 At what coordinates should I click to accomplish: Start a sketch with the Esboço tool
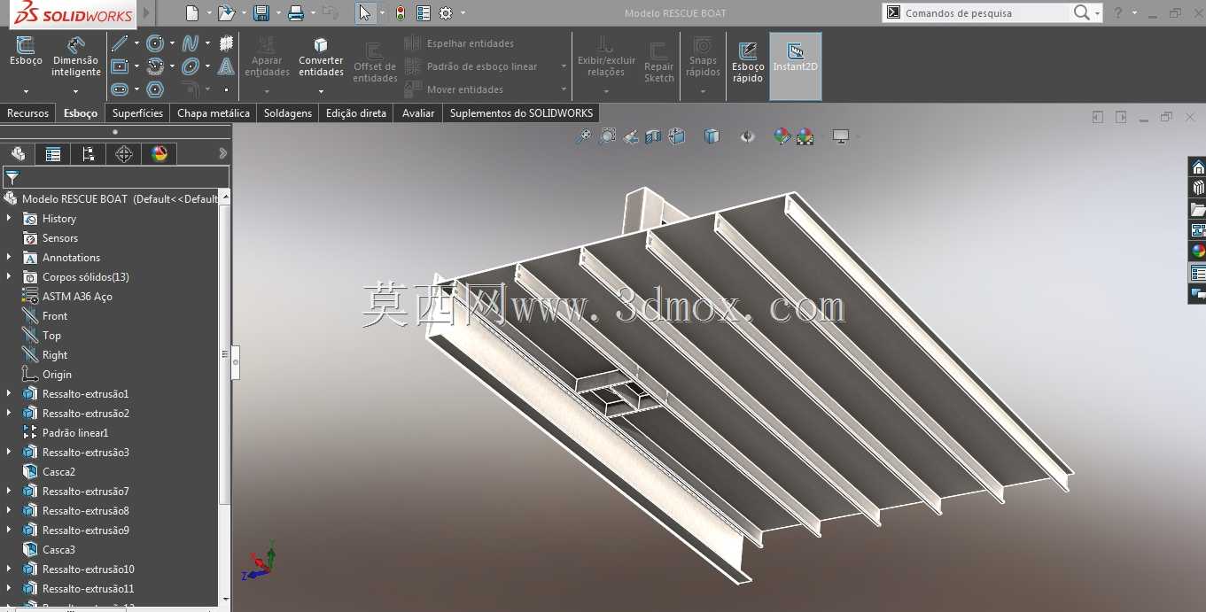26,51
